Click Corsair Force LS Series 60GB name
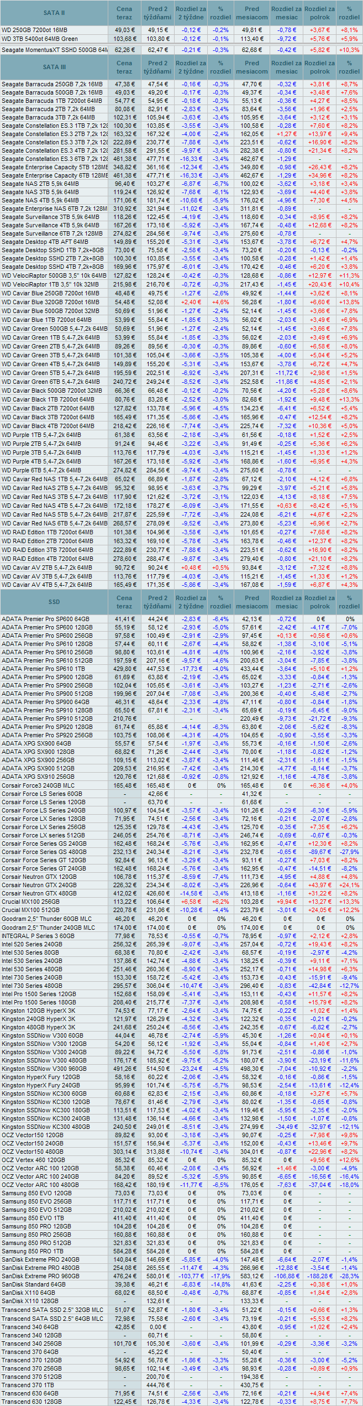The image size is (363, 1406). [x=42, y=794]
